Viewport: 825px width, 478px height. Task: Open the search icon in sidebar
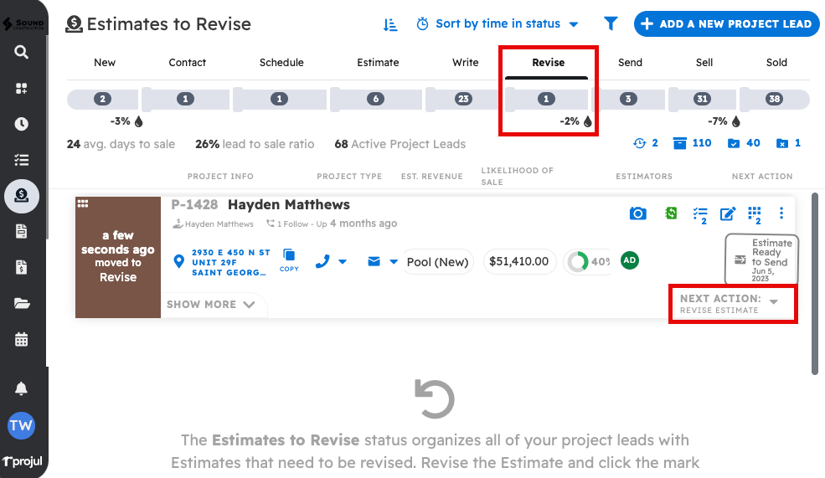(22, 52)
